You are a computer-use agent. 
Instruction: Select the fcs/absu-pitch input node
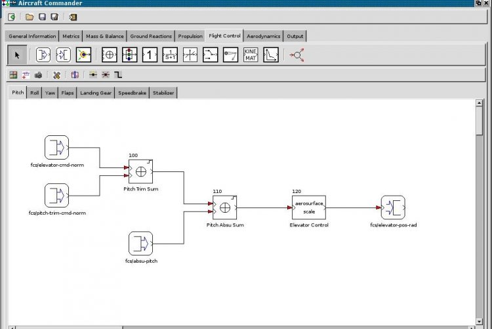point(140,243)
